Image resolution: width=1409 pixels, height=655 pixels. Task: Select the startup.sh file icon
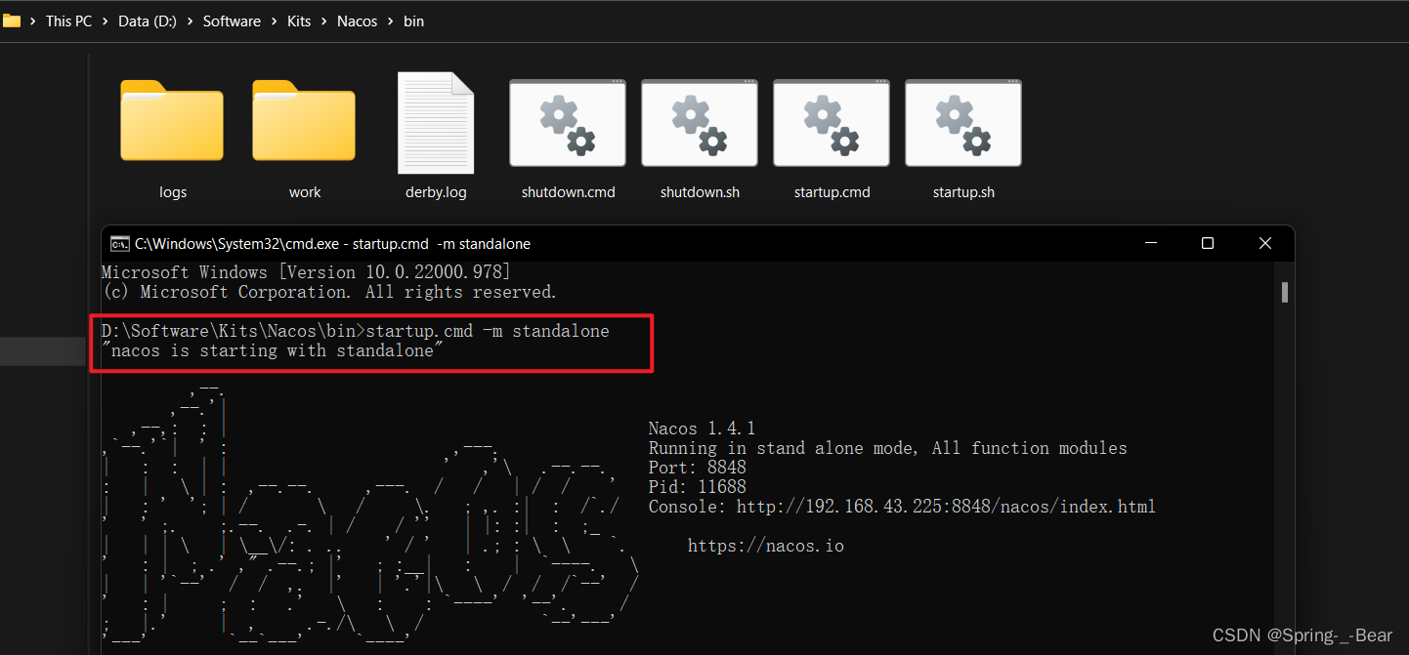963,123
